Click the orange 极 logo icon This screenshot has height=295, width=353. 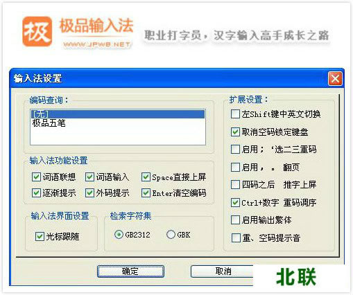point(37,31)
